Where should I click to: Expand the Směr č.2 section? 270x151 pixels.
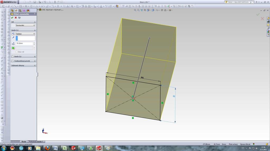pos(35,57)
